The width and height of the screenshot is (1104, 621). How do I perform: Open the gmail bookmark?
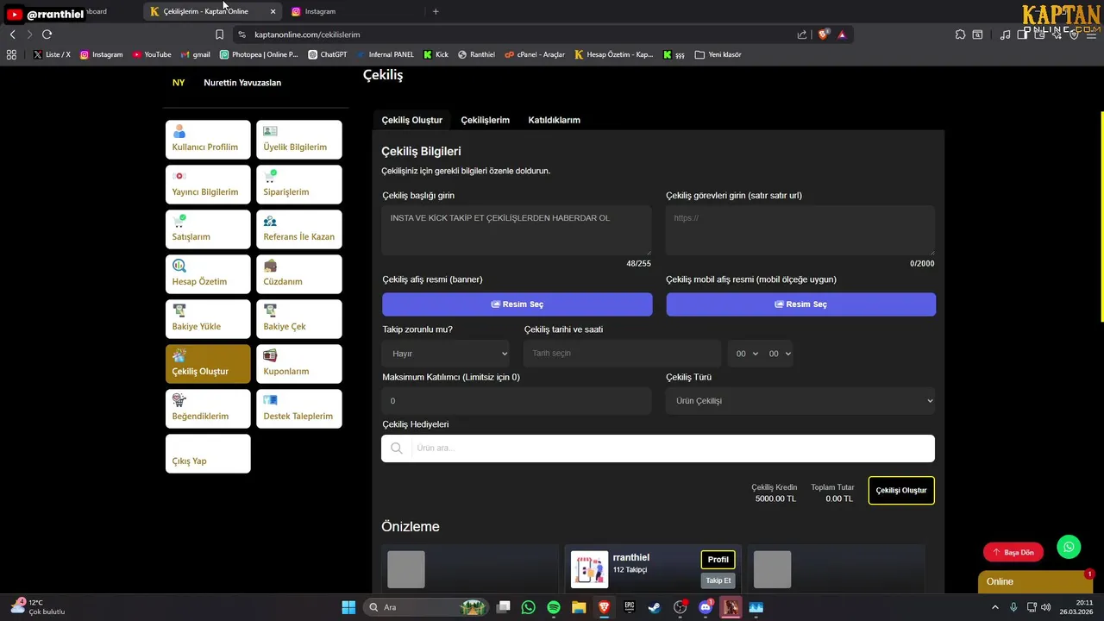click(x=196, y=54)
